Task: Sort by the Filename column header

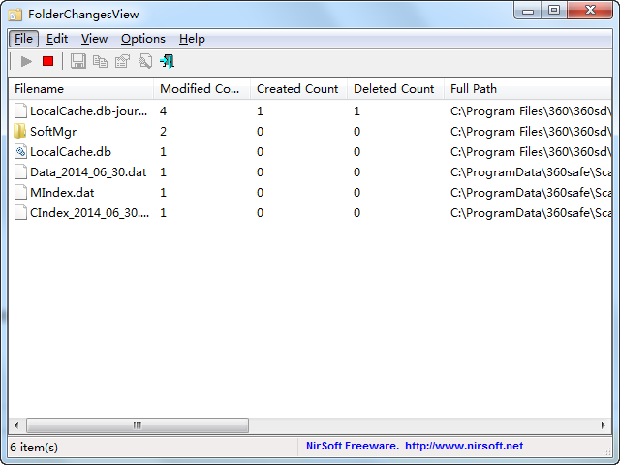Action: (81, 89)
